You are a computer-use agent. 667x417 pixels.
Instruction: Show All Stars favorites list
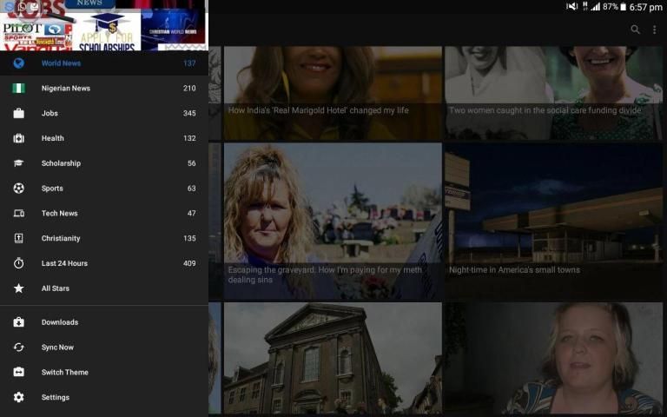(56, 288)
